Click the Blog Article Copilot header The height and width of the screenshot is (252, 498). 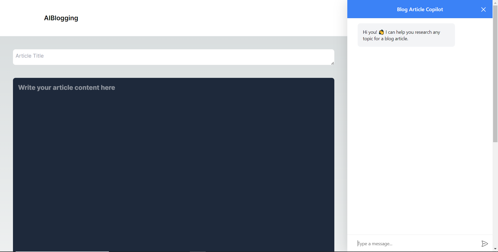click(x=420, y=9)
